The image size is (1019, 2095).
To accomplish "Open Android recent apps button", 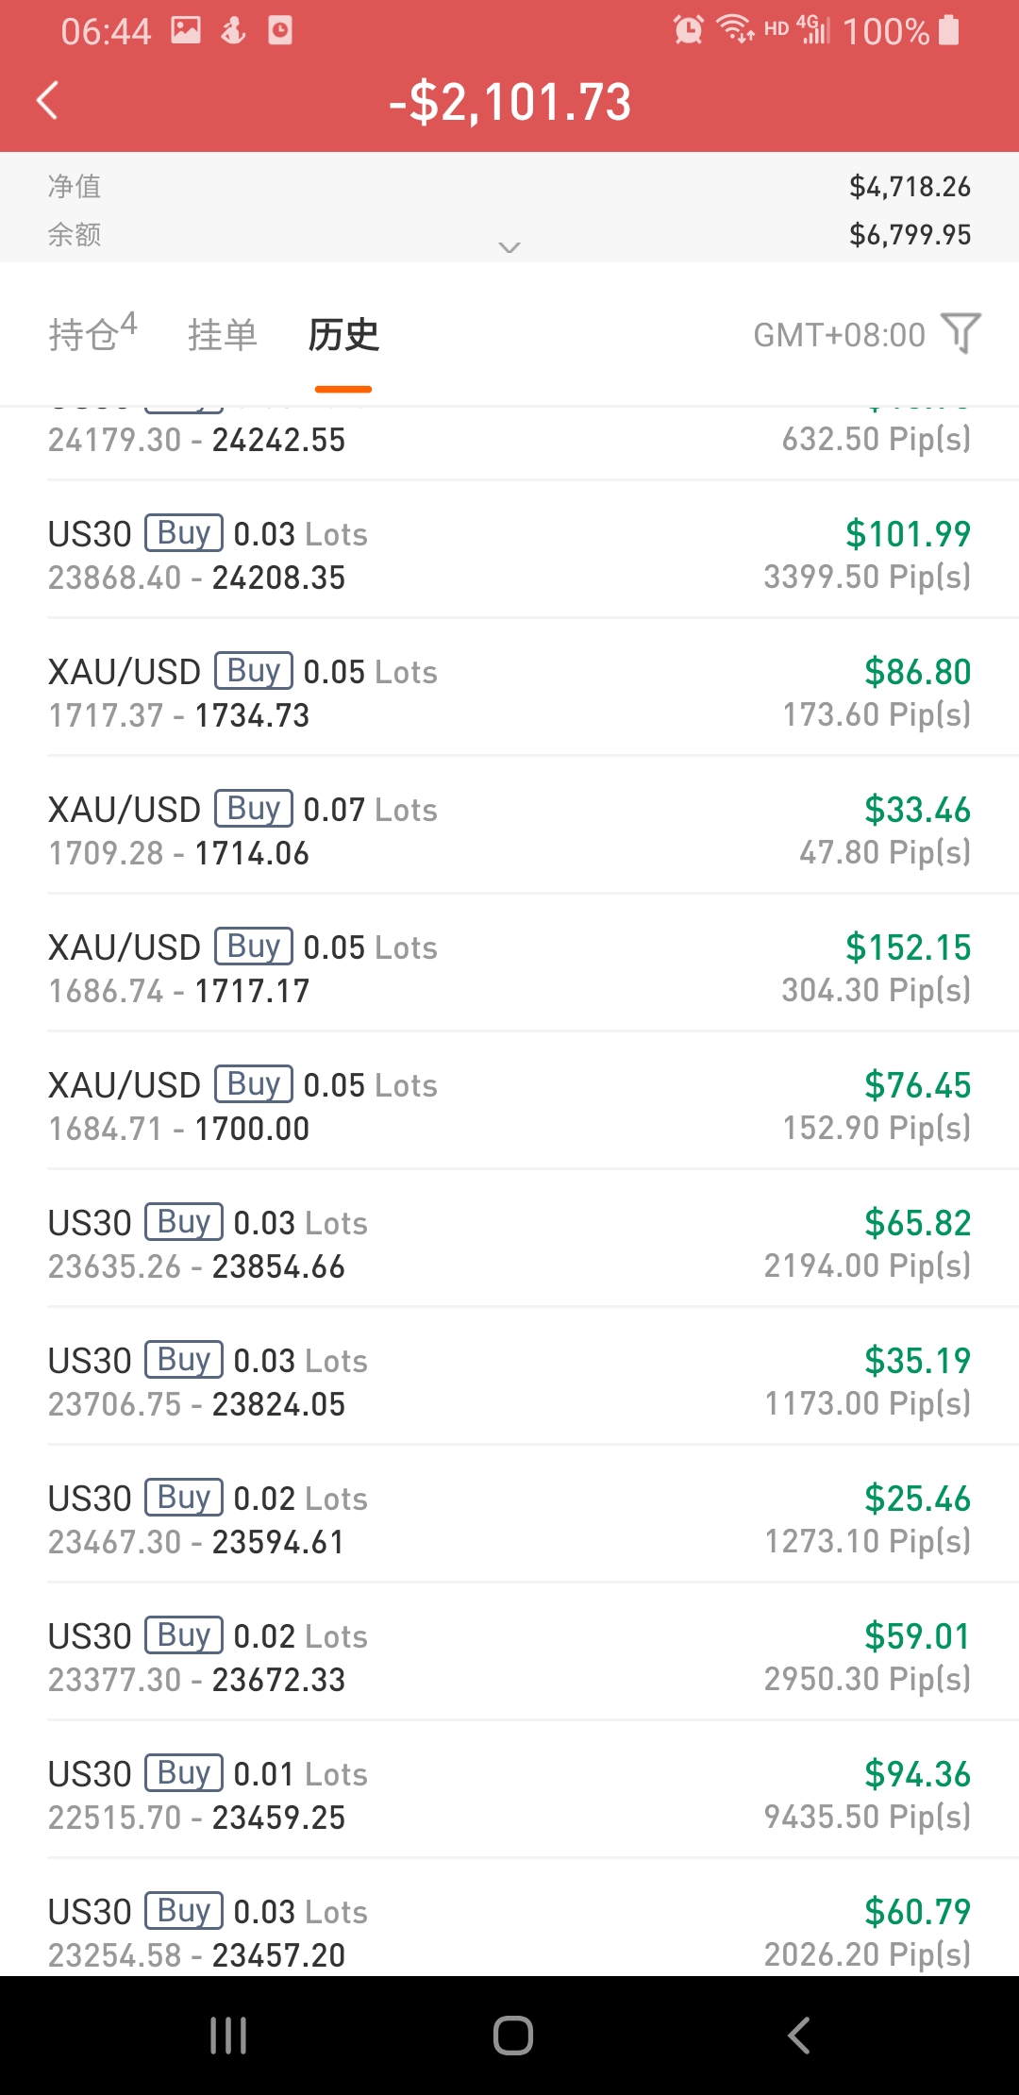I will 228,2036.
